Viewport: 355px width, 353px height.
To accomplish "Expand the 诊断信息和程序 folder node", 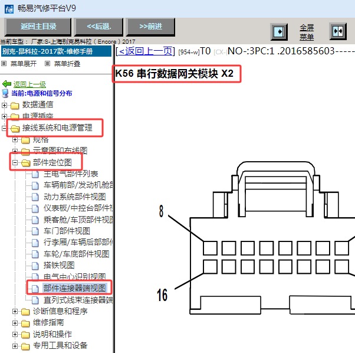I will pyautogui.click(x=15, y=312).
